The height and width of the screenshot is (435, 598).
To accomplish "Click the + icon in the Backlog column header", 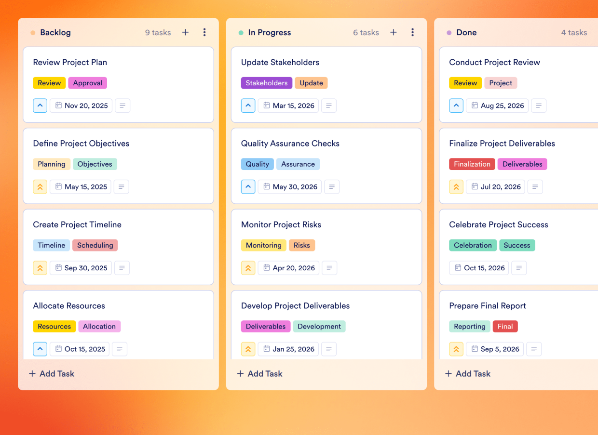I will pos(185,32).
